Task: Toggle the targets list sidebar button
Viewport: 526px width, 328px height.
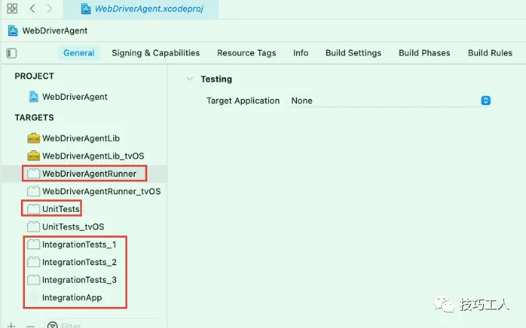Action: coord(12,53)
